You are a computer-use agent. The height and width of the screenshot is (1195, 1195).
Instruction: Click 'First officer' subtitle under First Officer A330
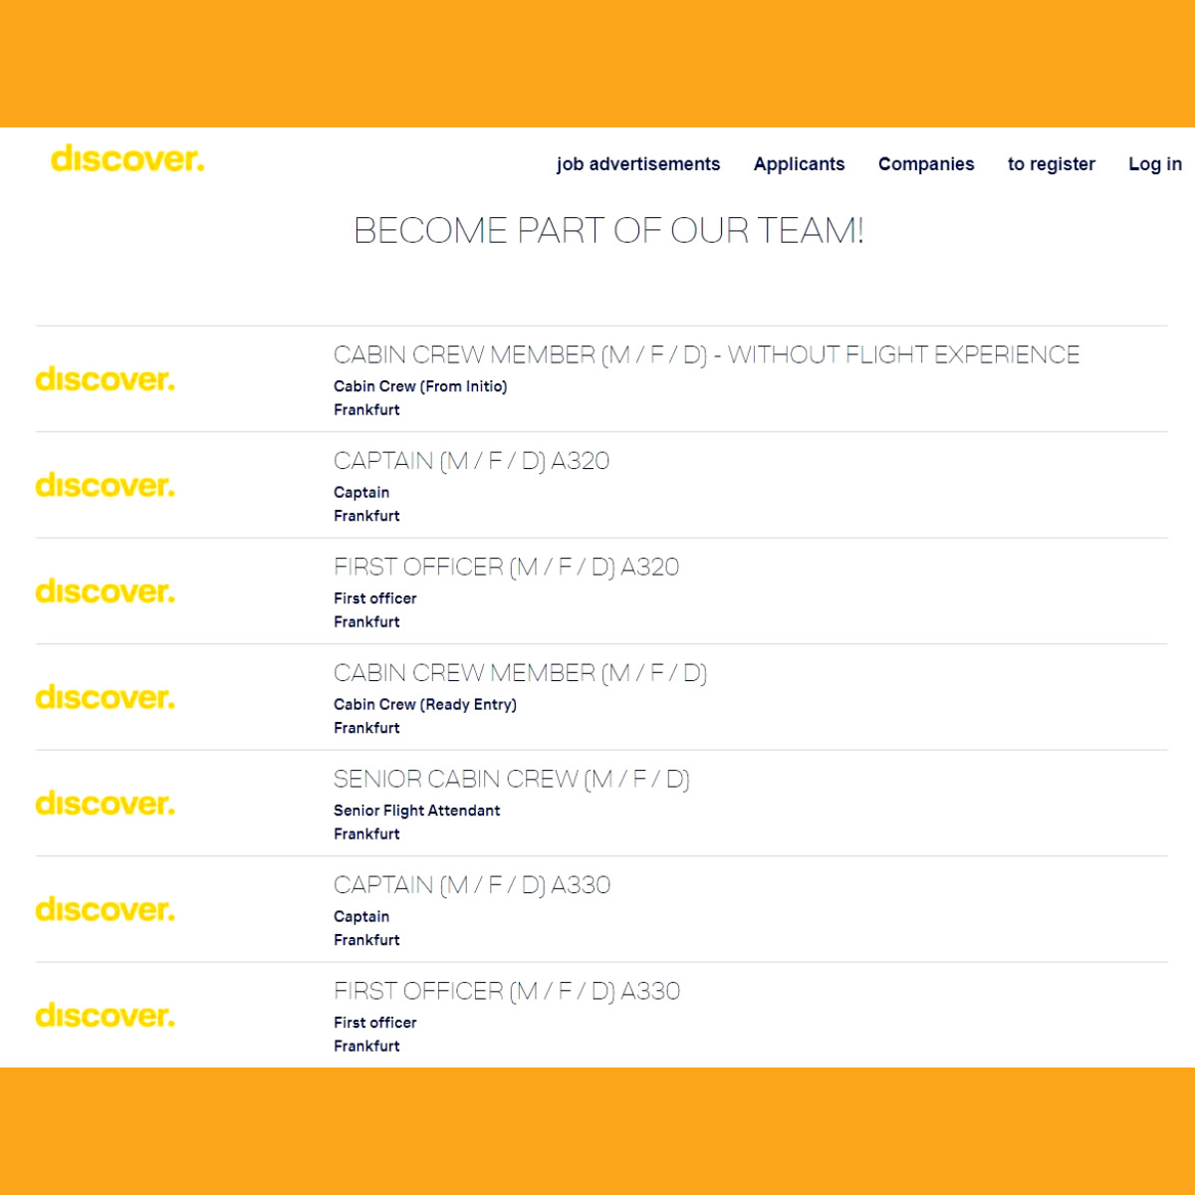(375, 1023)
